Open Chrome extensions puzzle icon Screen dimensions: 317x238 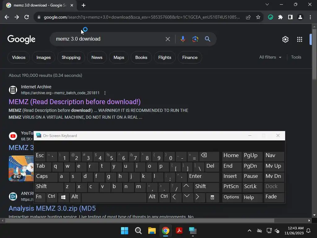[x=280, y=17]
